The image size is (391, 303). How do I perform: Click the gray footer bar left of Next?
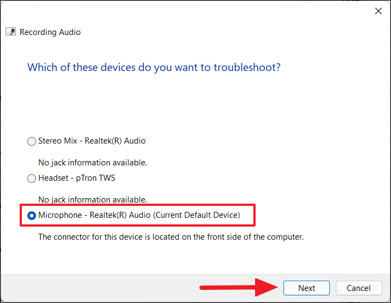tap(100, 288)
